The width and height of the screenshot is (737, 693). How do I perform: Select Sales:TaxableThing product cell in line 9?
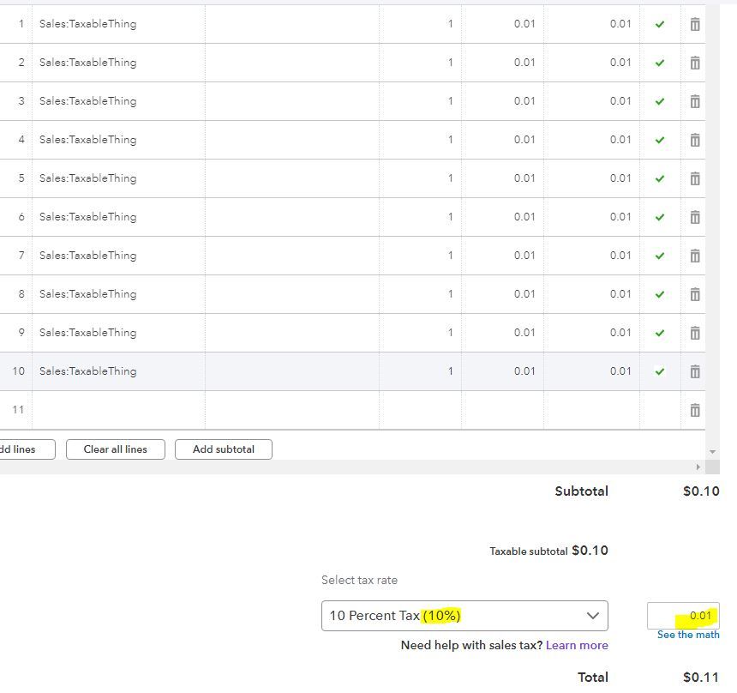point(118,333)
